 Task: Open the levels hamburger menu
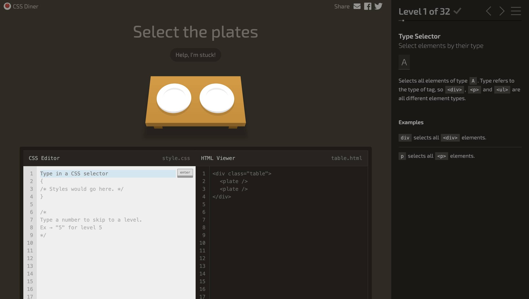[x=516, y=11]
